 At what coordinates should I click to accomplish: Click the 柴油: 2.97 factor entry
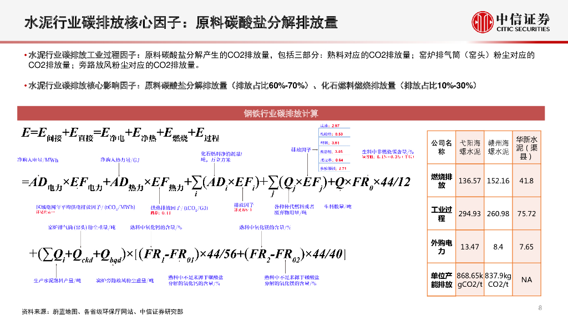tap(329, 126)
